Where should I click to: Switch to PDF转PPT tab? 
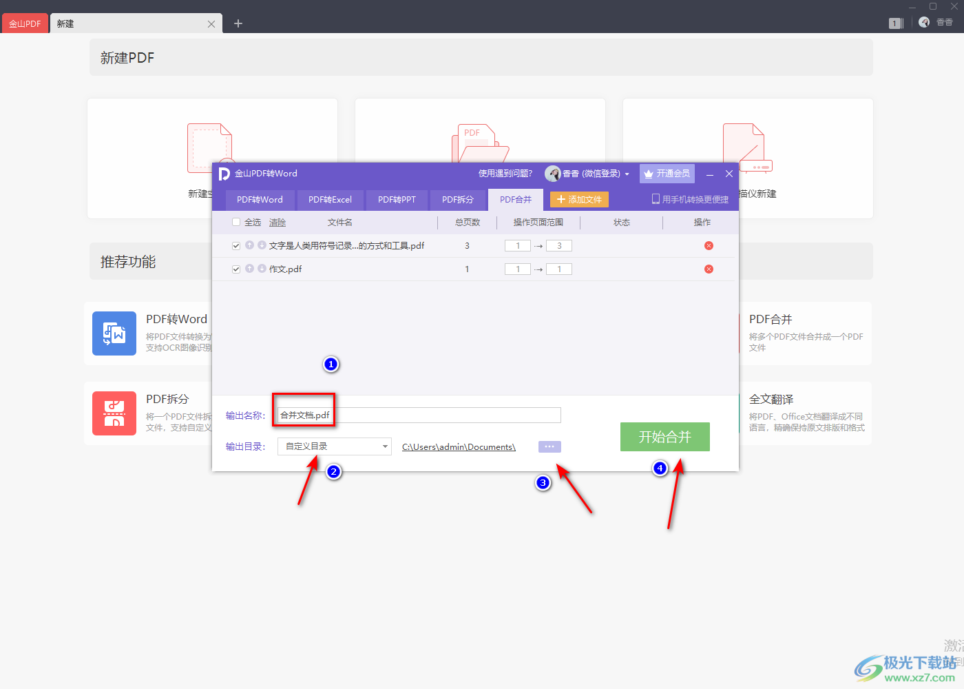(x=397, y=200)
